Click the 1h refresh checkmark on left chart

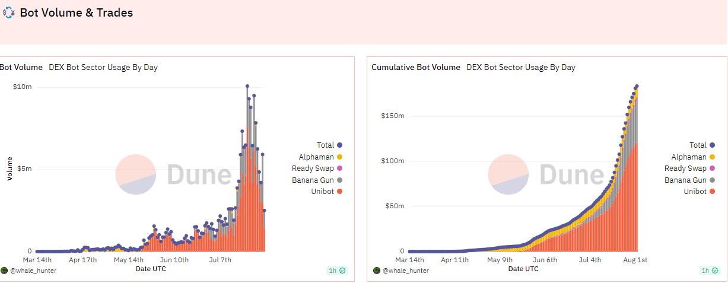[342, 271]
